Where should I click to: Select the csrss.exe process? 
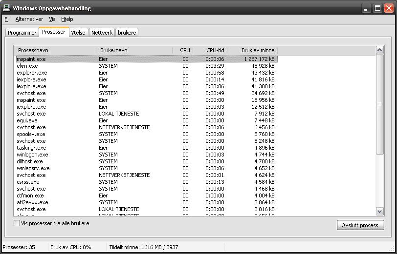147,182
